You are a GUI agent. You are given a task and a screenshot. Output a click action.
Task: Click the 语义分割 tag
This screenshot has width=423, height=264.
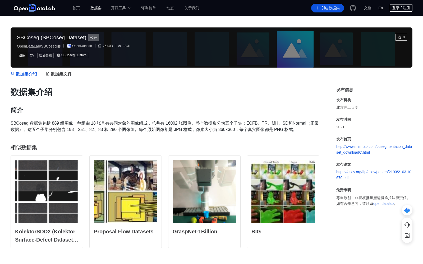pos(45,55)
